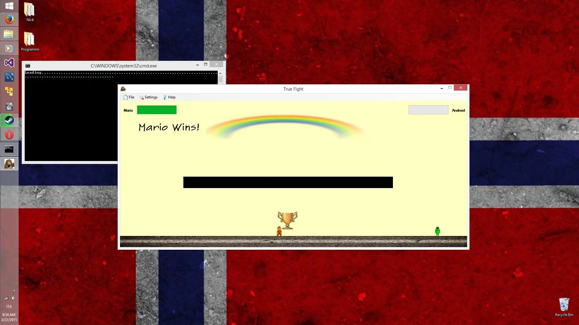Click the green Mario health bar
Screen dimensions: 579x325
[x=157, y=110]
